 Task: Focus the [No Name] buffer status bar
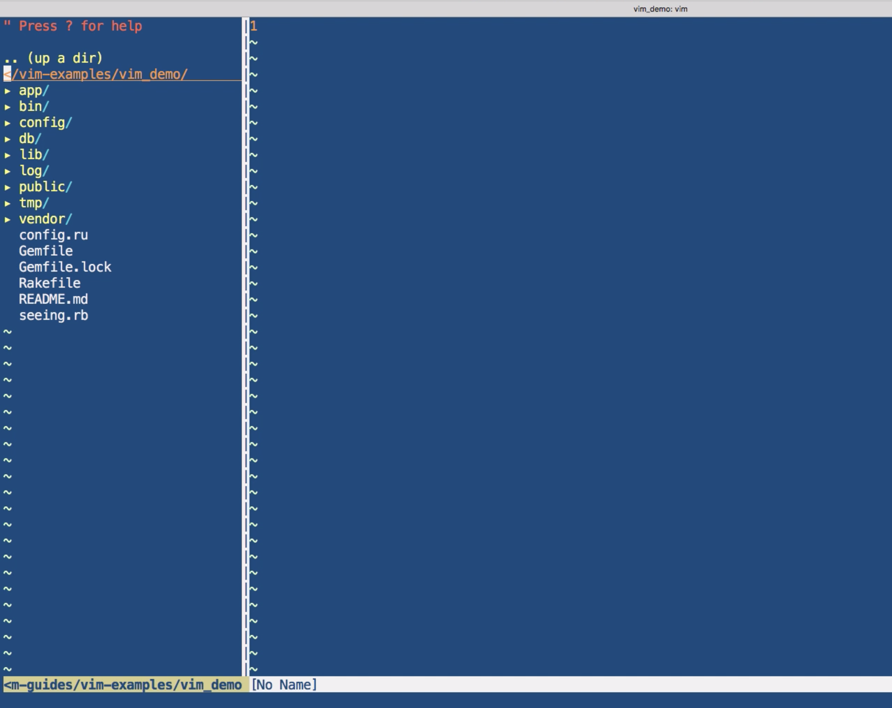(284, 685)
